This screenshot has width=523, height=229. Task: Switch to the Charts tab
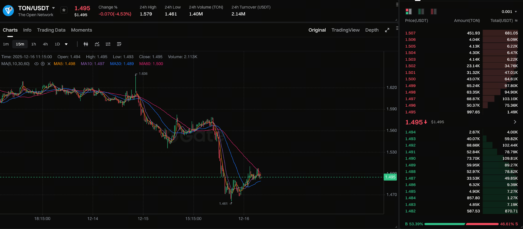coord(10,30)
